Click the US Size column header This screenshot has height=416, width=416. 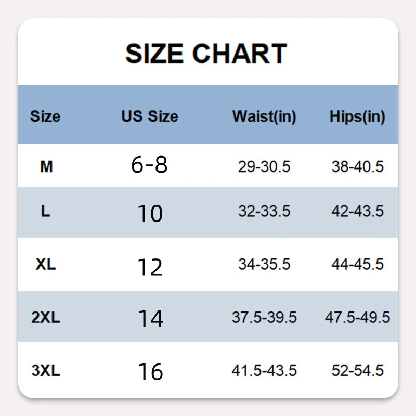(150, 116)
